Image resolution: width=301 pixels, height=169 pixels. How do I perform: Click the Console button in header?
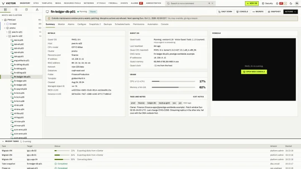click(242, 12)
